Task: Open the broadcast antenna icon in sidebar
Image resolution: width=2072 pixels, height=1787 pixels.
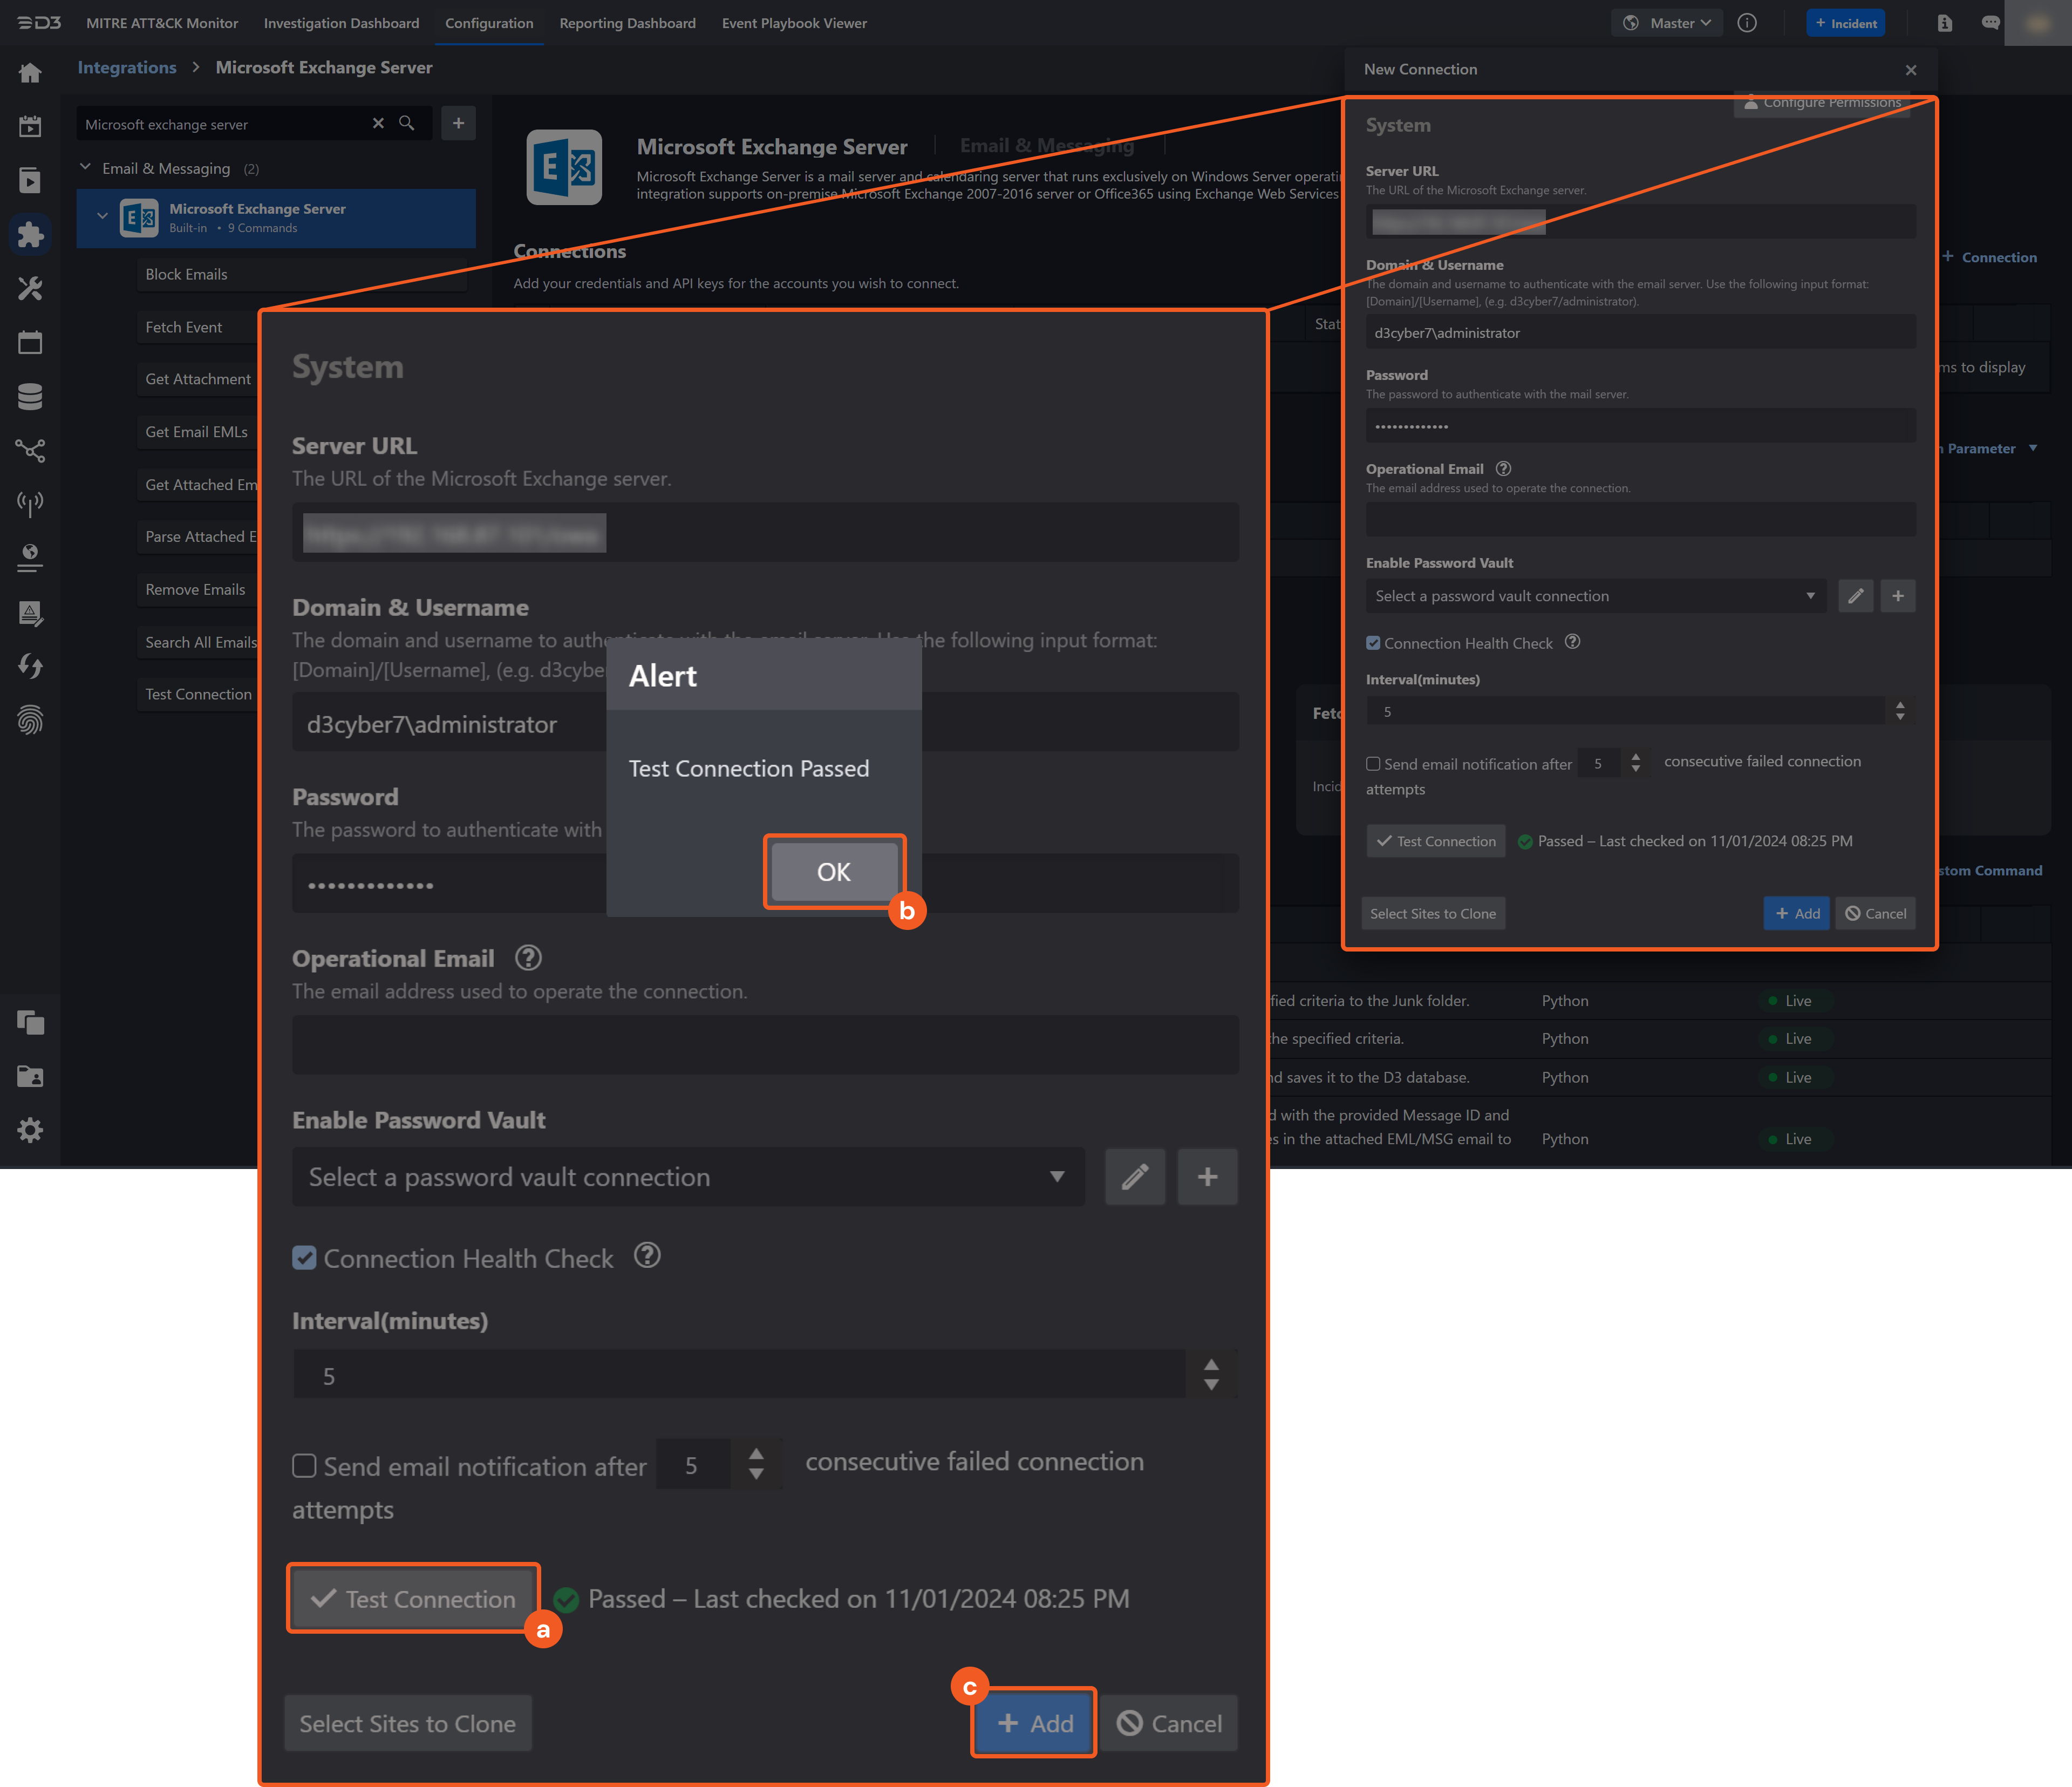Action: click(x=30, y=504)
